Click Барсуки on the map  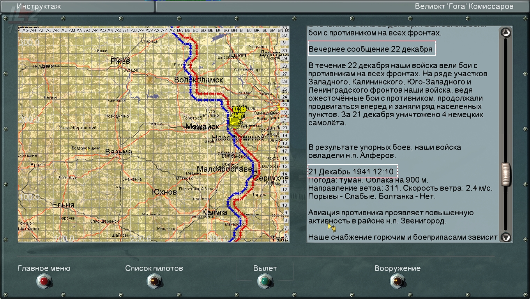67,218
